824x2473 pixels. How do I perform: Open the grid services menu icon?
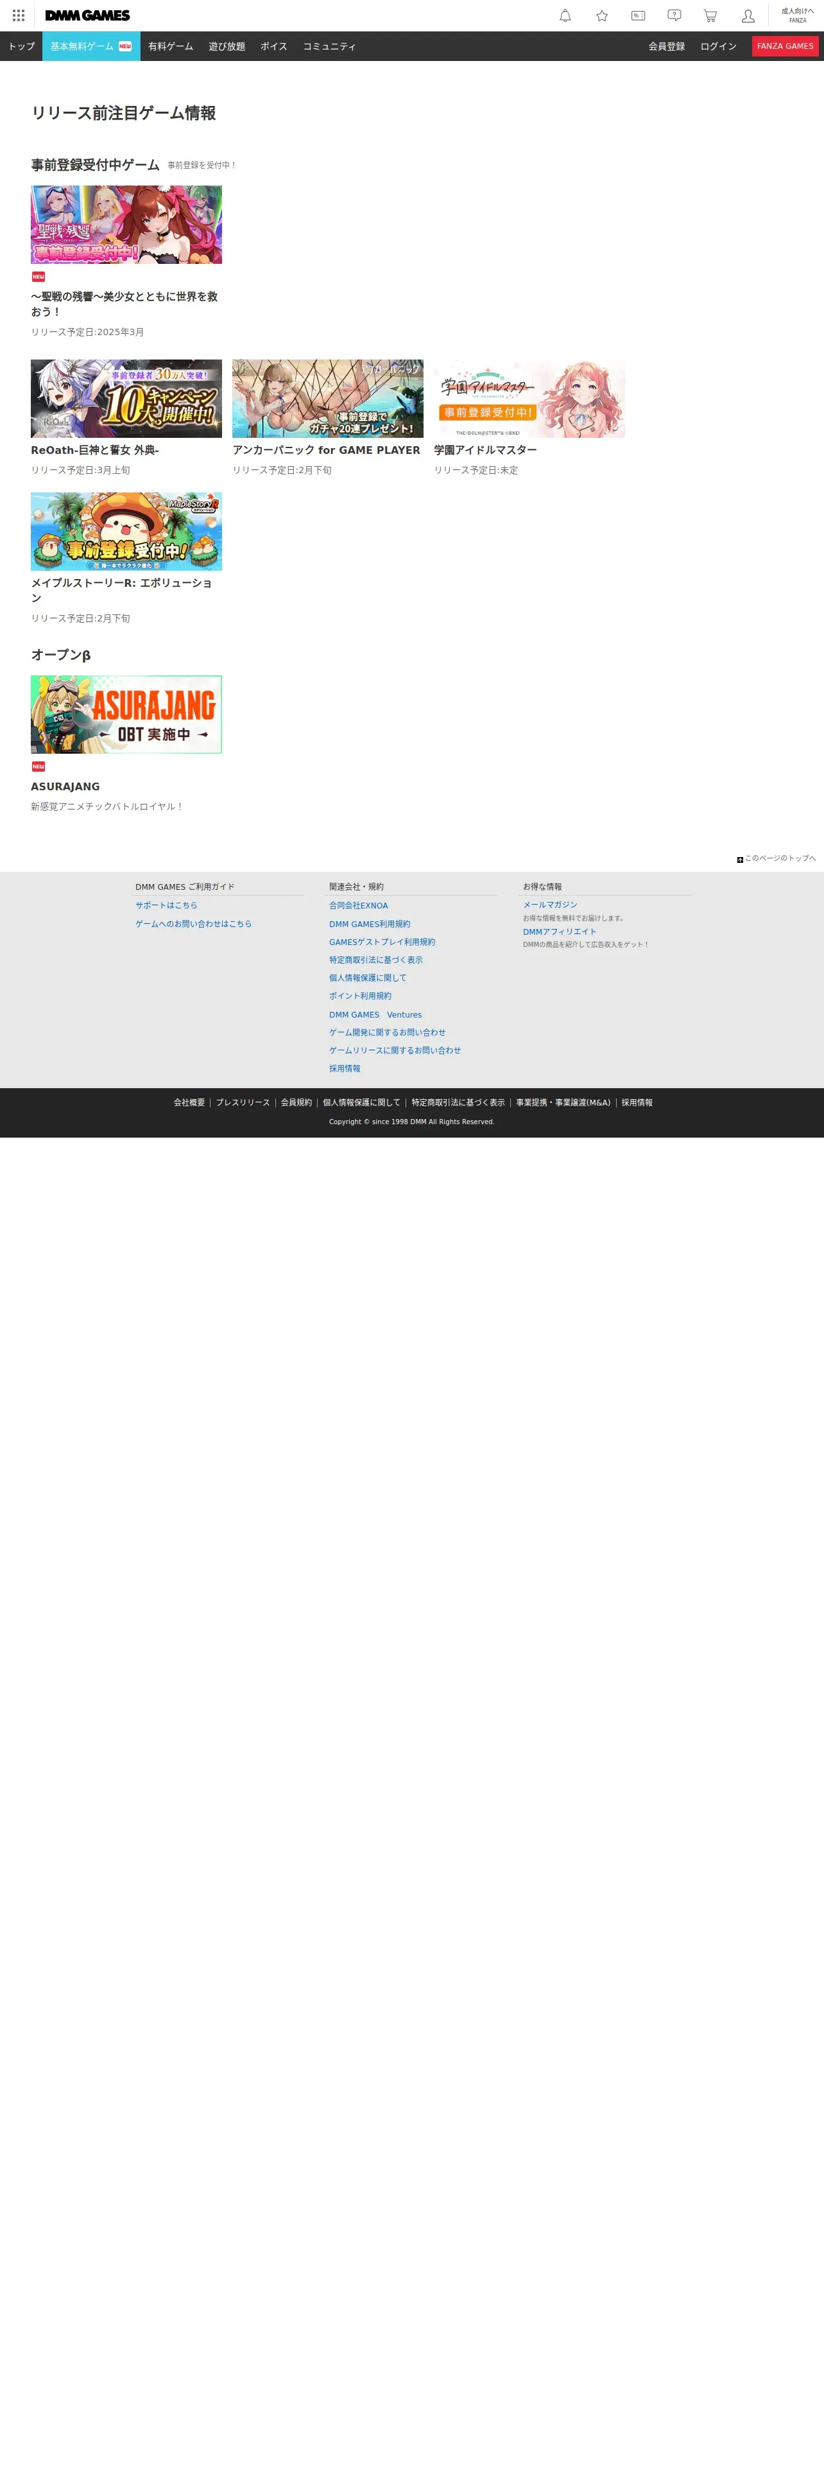pos(18,15)
